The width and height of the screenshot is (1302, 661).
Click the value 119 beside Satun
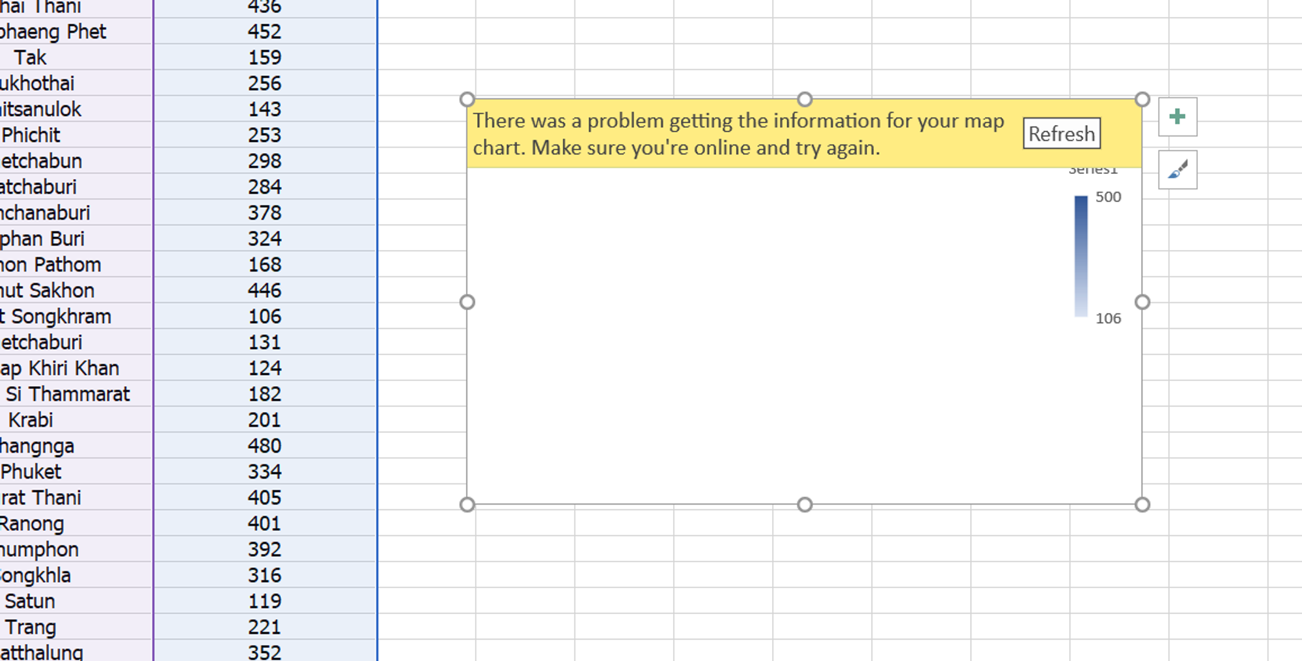[x=264, y=600]
